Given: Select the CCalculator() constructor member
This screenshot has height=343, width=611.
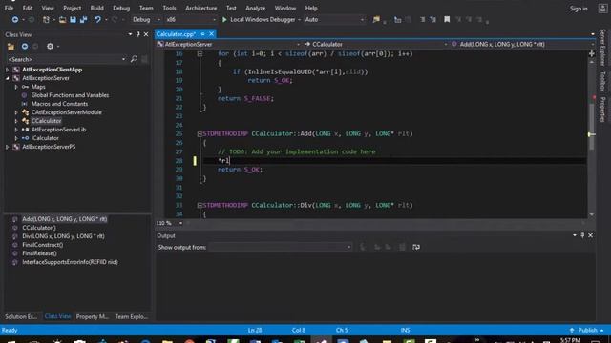Looking at the screenshot, I should 39,228.
